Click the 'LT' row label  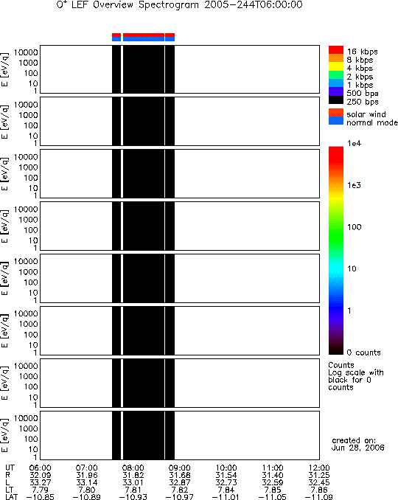pos(9,490)
